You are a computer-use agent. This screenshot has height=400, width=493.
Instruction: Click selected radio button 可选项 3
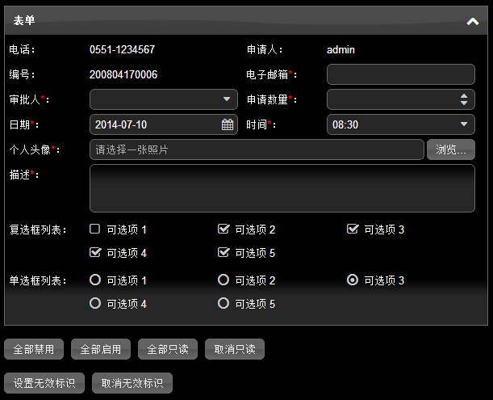coord(352,280)
